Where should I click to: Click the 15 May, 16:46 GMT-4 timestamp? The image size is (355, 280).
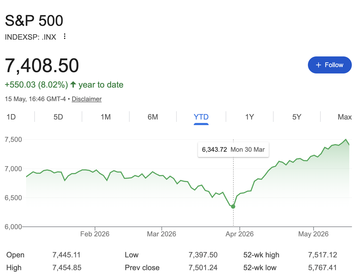[x=35, y=99]
